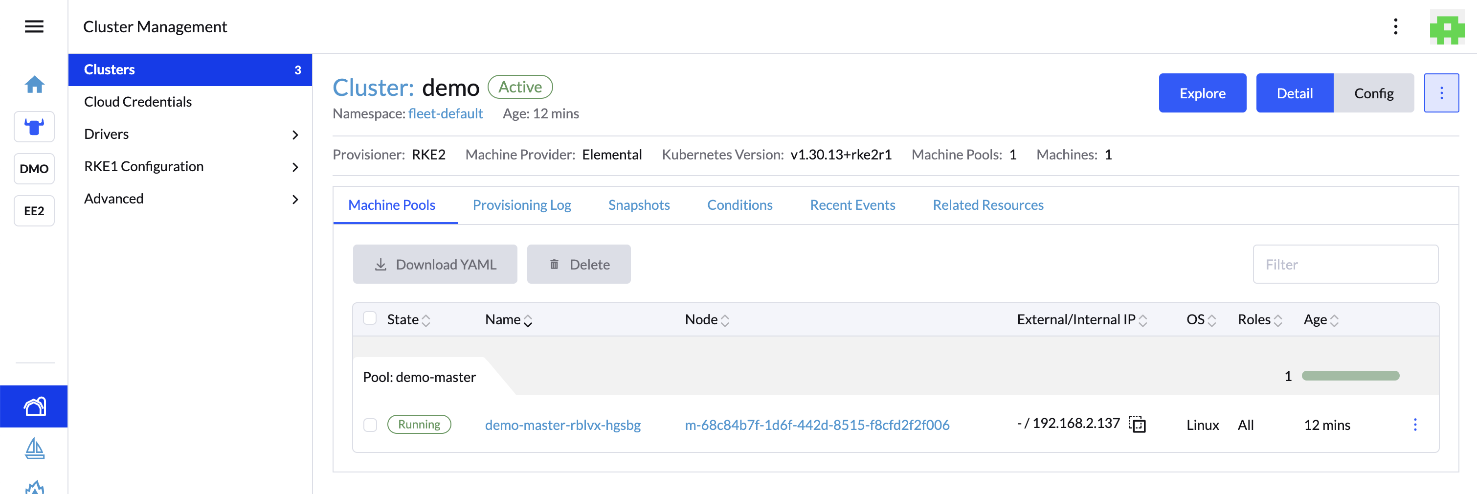Viewport: 1477px width, 494px height.
Task: Click the Machine Provider Elemental value
Action: click(x=612, y=155)
